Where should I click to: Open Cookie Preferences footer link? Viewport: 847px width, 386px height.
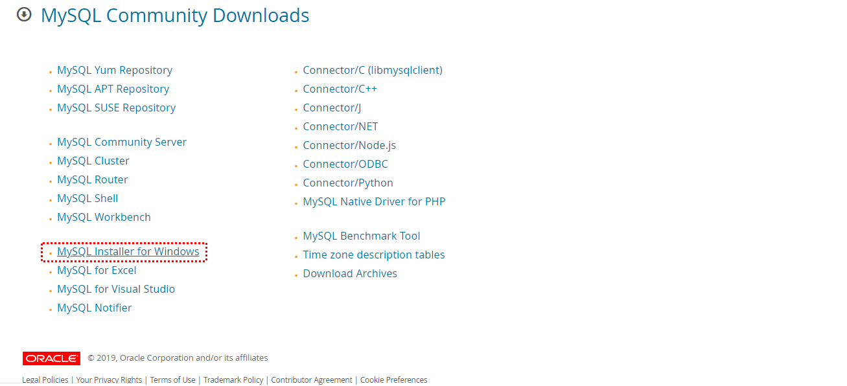[x=394, y=380]
